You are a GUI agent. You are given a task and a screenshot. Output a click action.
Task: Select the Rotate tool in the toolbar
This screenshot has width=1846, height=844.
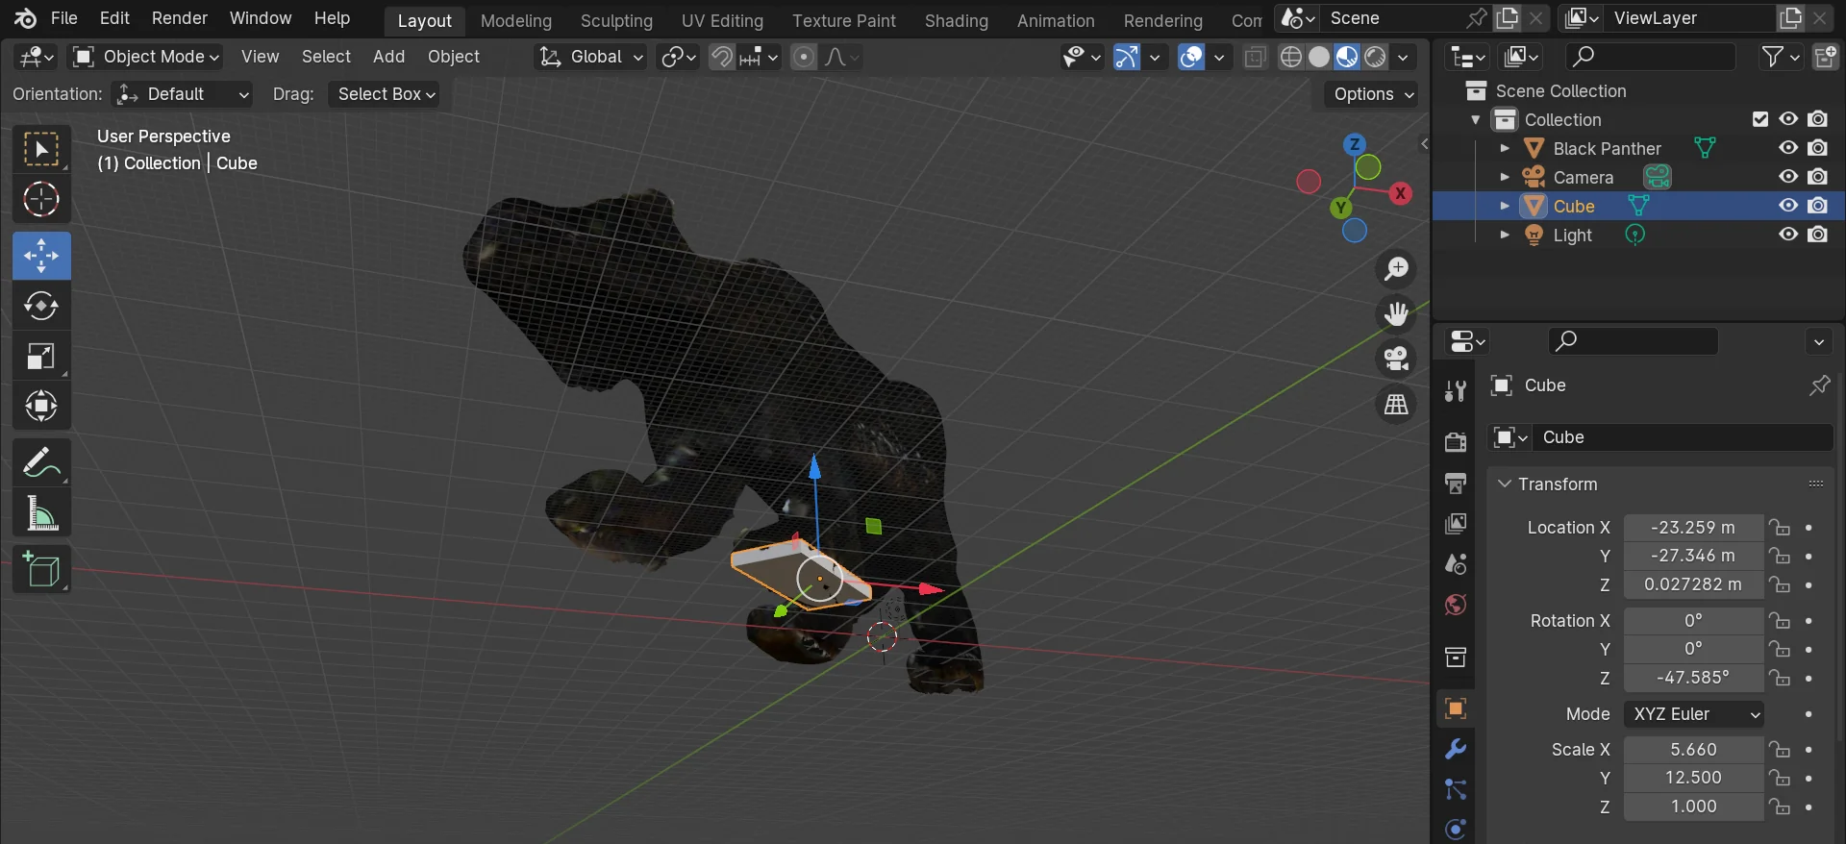(x=40, y=307)
